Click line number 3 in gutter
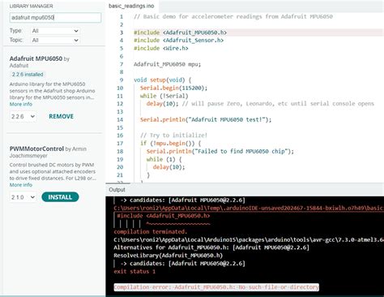The height and width of the screenshot is (297, 384). click(x=122, y=32)
